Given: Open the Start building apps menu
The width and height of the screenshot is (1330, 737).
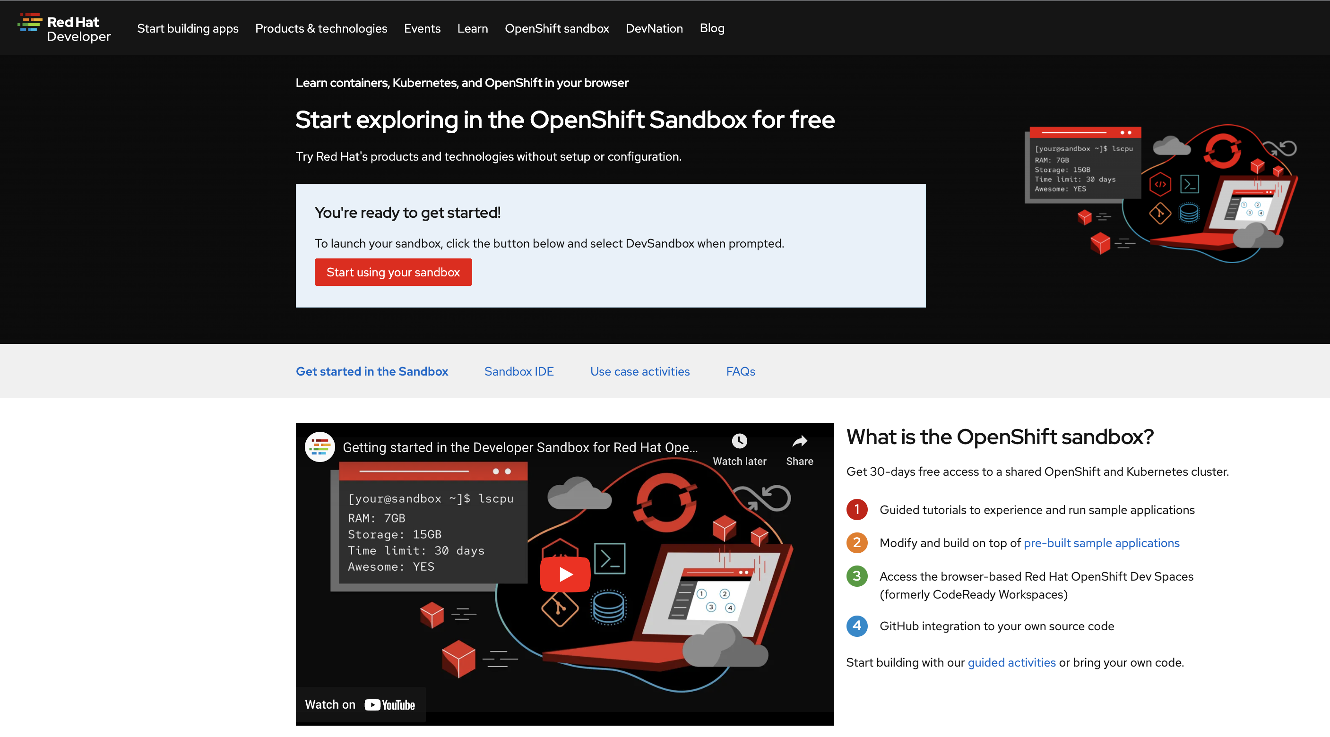Looking at the screenshot, I should tap(188, 28).
